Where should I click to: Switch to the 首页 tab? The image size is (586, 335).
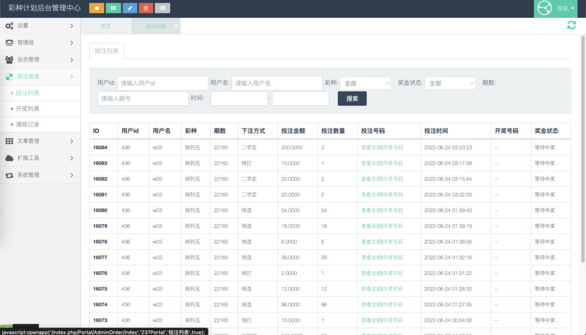click(x=105, y=26)
